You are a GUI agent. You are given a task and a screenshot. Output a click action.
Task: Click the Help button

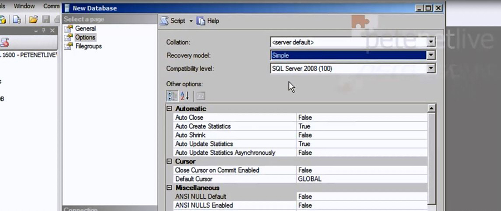tap(208, 21)
